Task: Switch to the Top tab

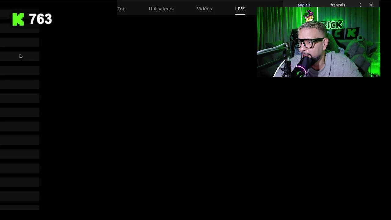Action: (121, 9)
